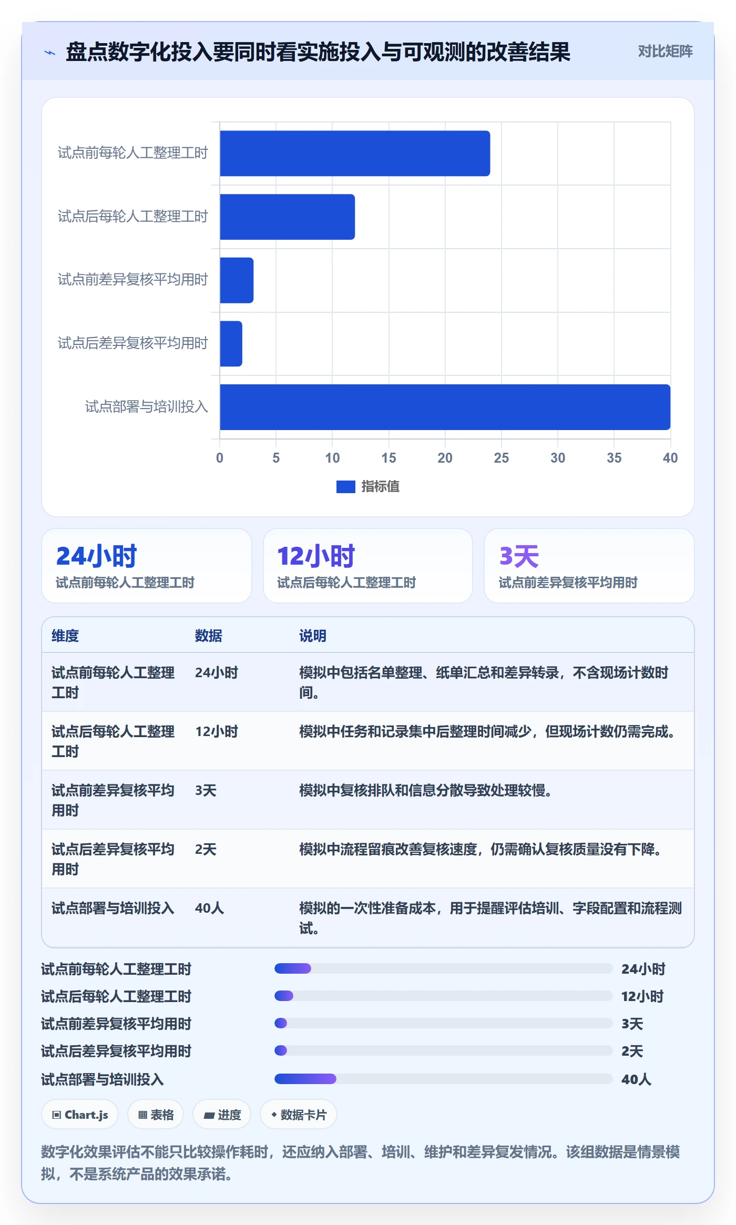This screenshot has width=736, height=1225.
Task: Click the 12小时 cell in the table
Action: [217, 731]
